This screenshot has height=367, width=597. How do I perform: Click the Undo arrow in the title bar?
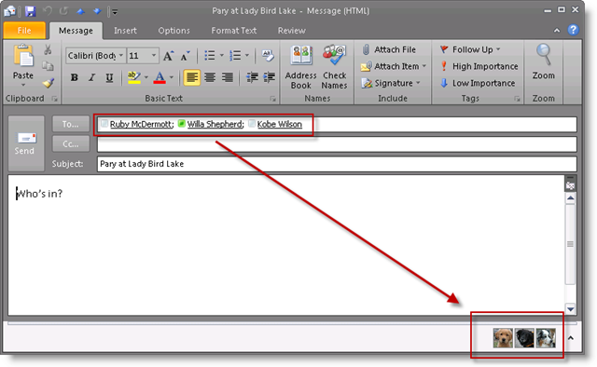48,11
